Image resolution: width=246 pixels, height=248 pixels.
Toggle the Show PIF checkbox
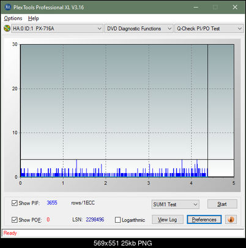(15, 203)
